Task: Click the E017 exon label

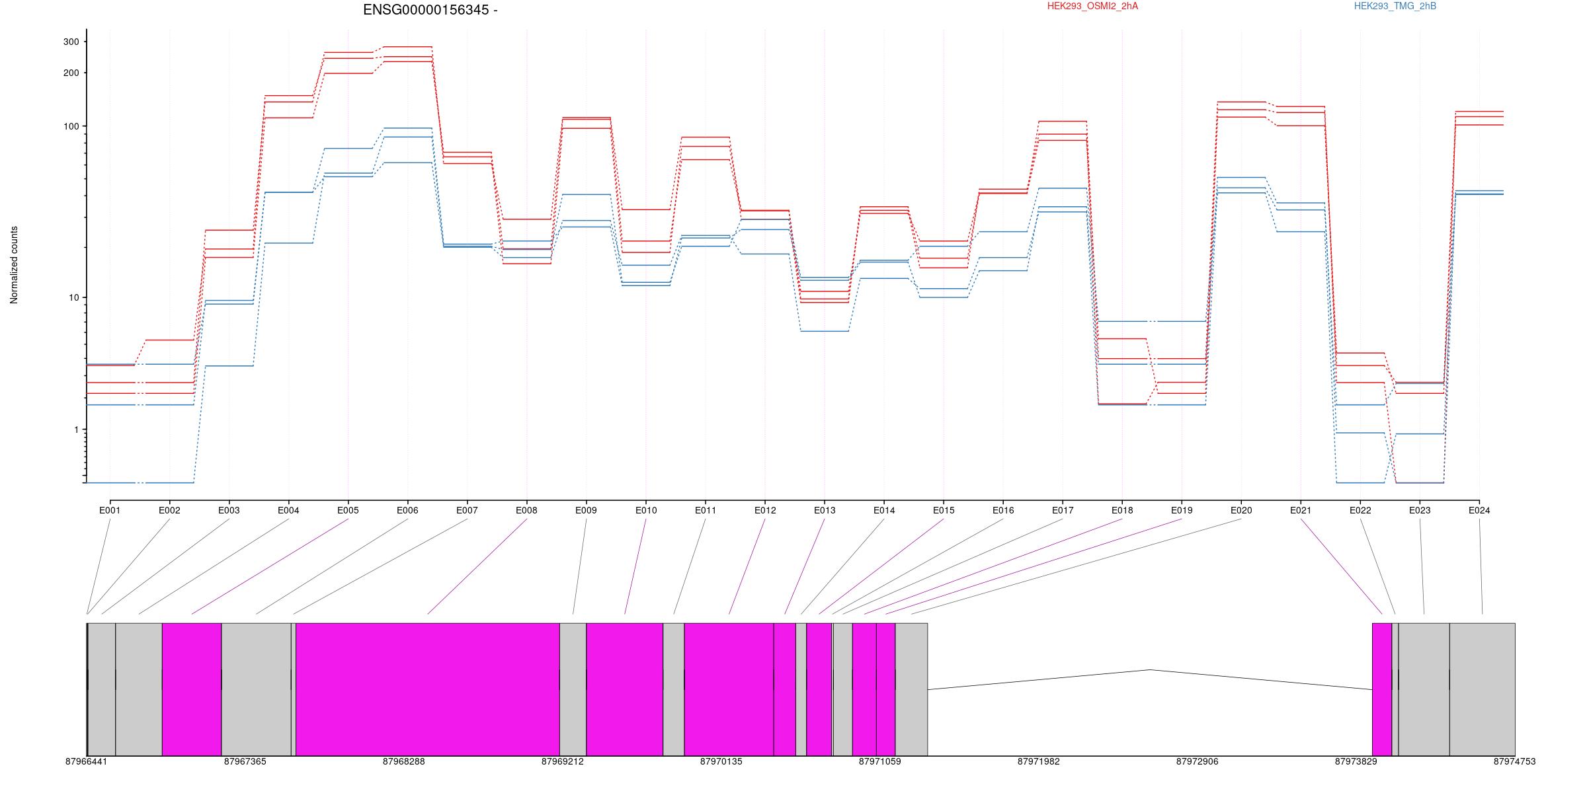Action: pyautogui.click(x=1063, y=510)
